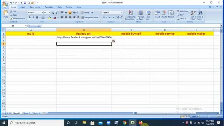Toggle Italic formatting

33,17
